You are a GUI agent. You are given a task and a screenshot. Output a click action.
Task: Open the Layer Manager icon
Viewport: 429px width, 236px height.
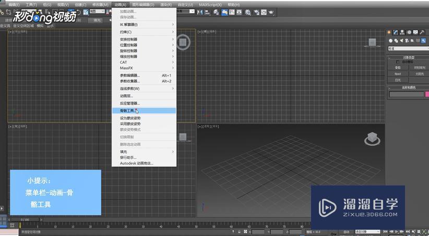(216, 12)
